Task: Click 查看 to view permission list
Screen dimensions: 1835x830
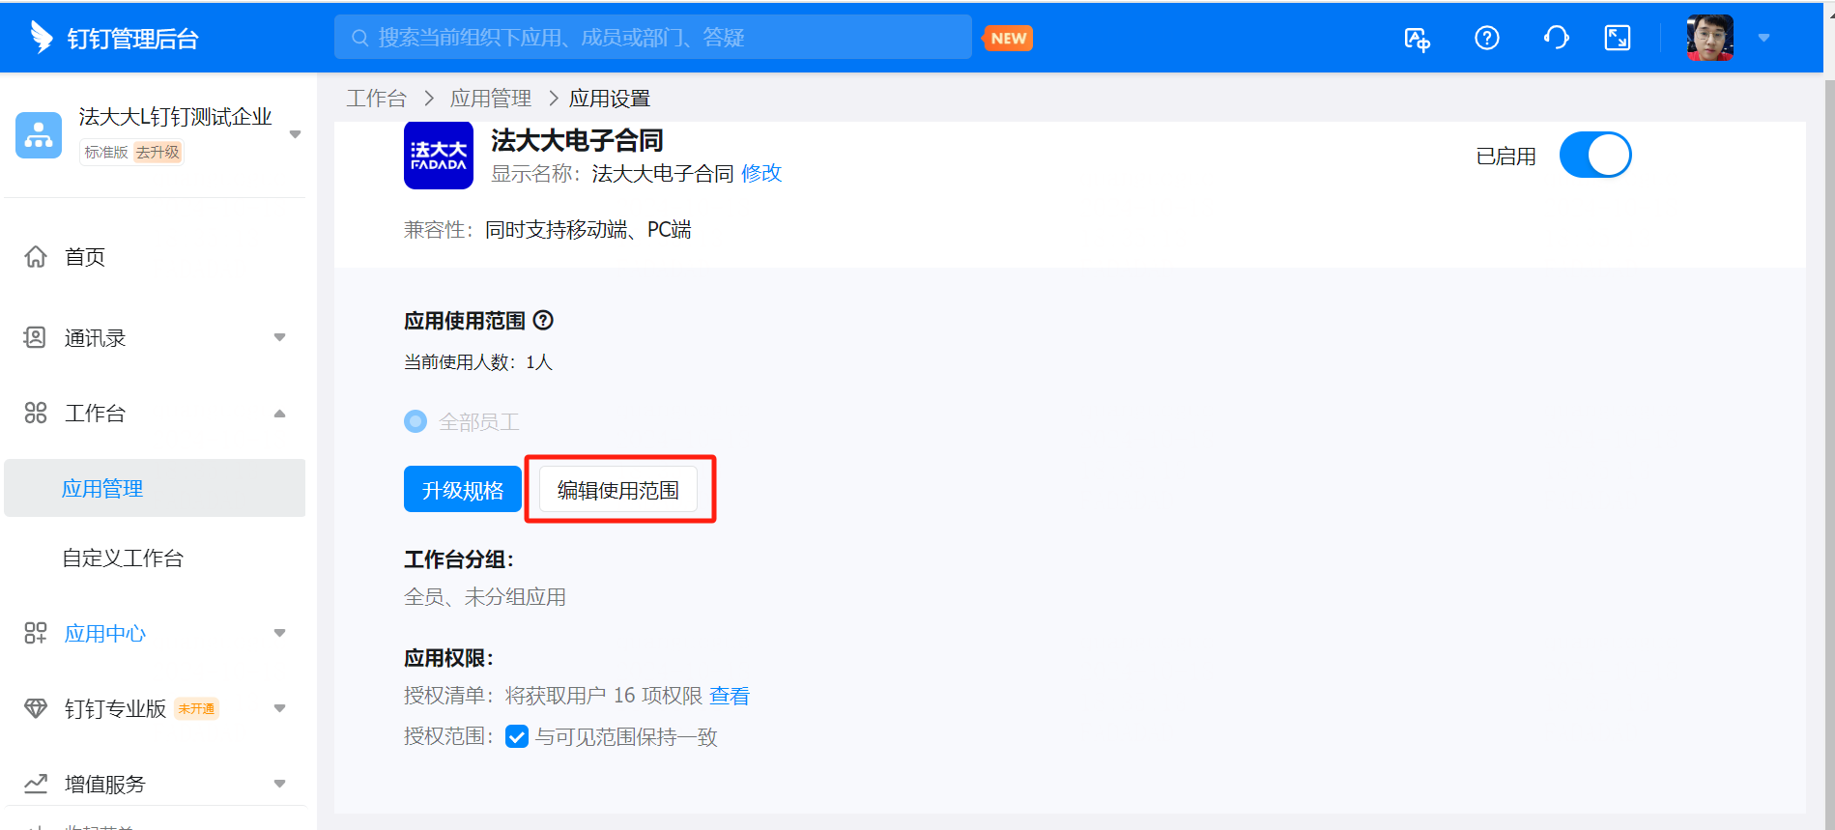Action: point(730,696)
